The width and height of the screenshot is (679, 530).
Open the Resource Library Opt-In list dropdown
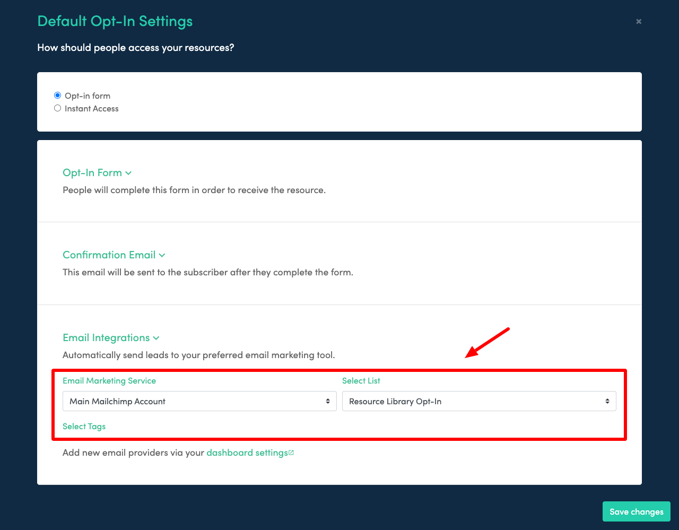[478, 401]
